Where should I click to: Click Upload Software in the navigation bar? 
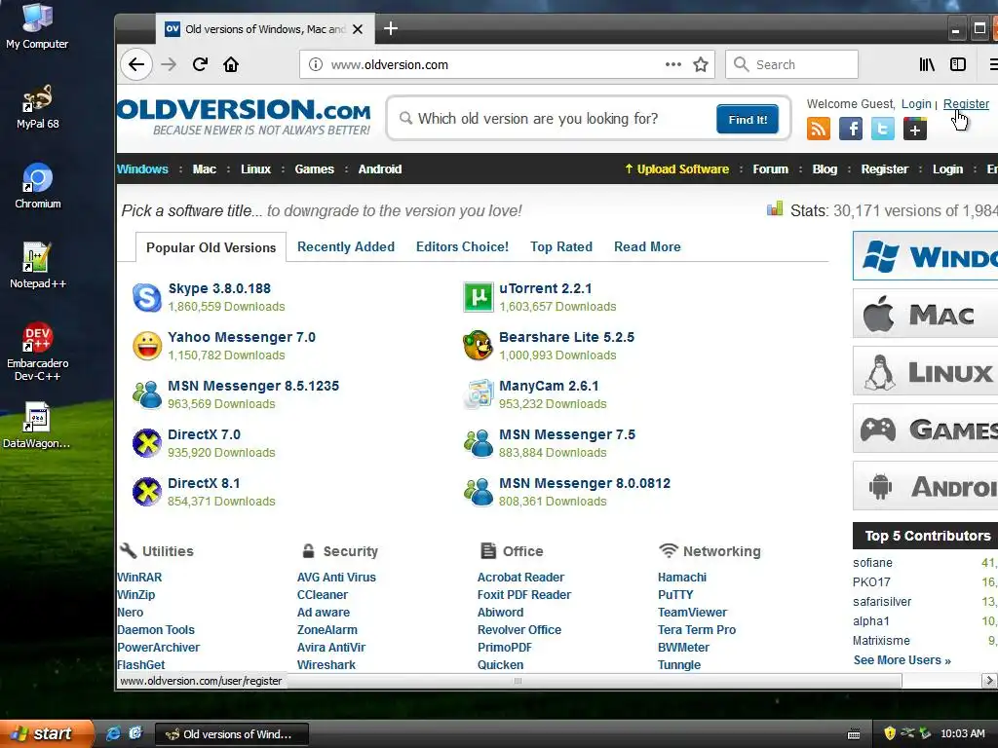(x=676, y=169)
